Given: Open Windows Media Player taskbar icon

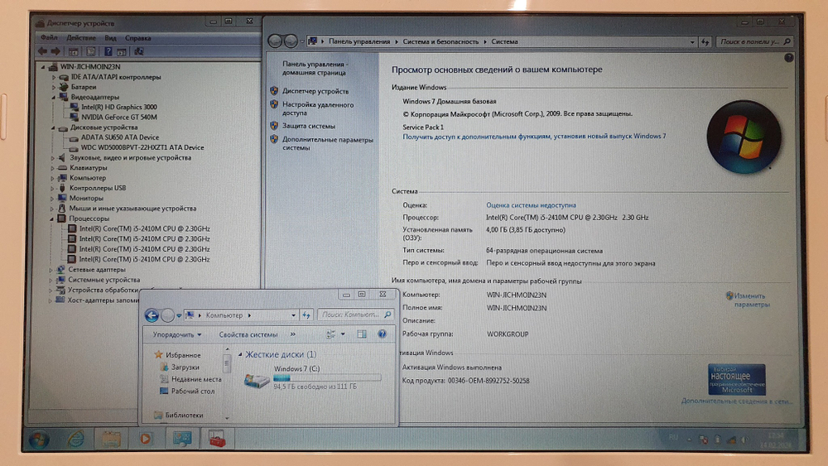Looking at the screenshot, I should (145, 439).
